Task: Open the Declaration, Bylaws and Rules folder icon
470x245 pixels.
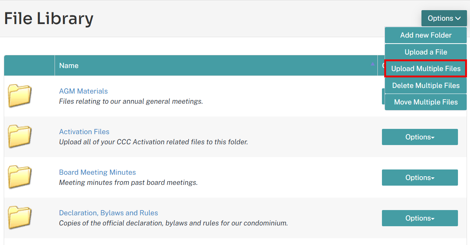Action: pos(20,218)
